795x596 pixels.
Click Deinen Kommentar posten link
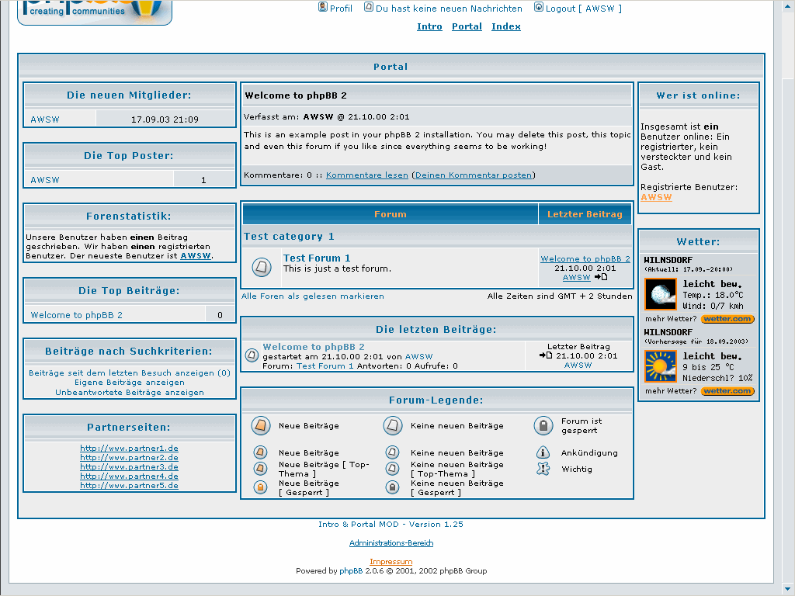[x=474, y=175]
